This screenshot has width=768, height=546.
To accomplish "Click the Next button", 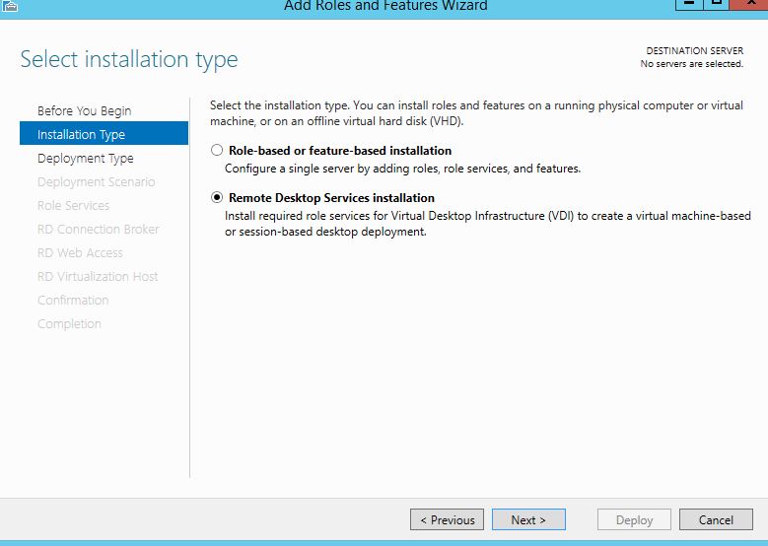I will (528, 519).
